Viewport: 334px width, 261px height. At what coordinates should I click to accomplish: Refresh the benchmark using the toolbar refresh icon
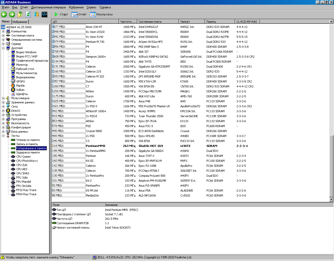pyautogui.click(x=28, y=14)
